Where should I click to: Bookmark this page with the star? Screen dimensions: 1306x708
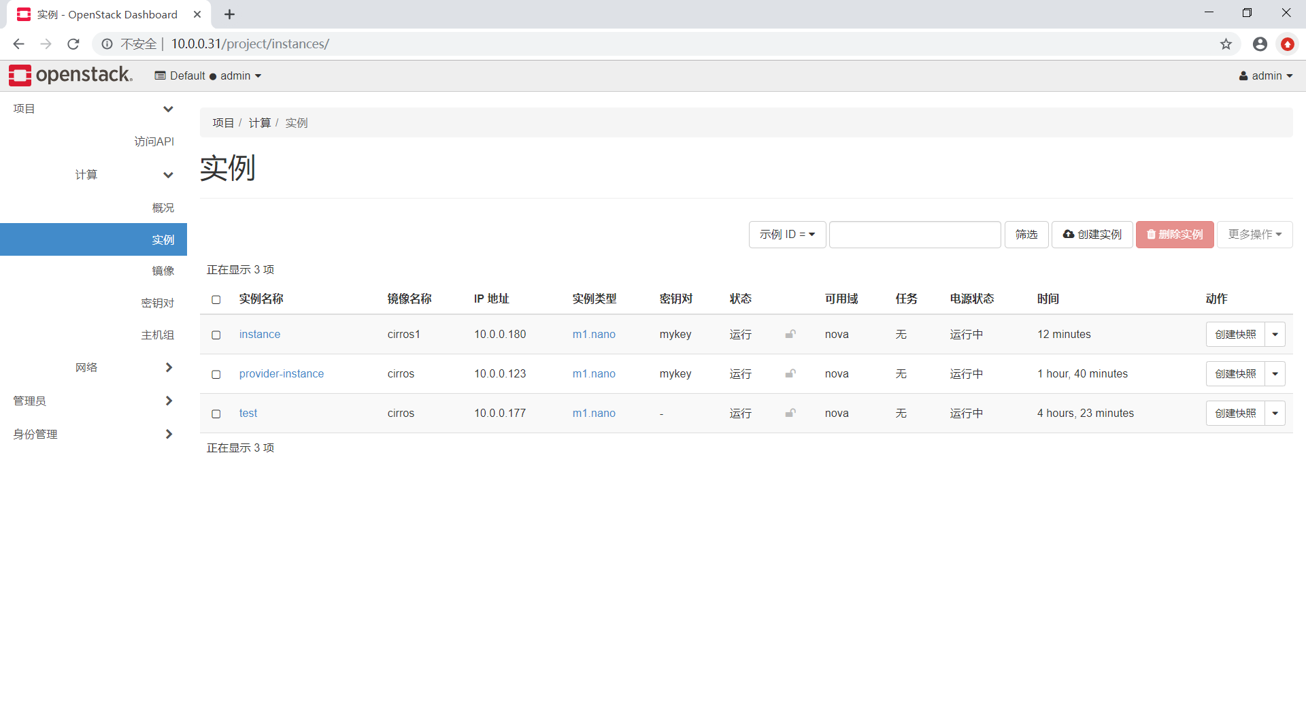click(1226, 44)
